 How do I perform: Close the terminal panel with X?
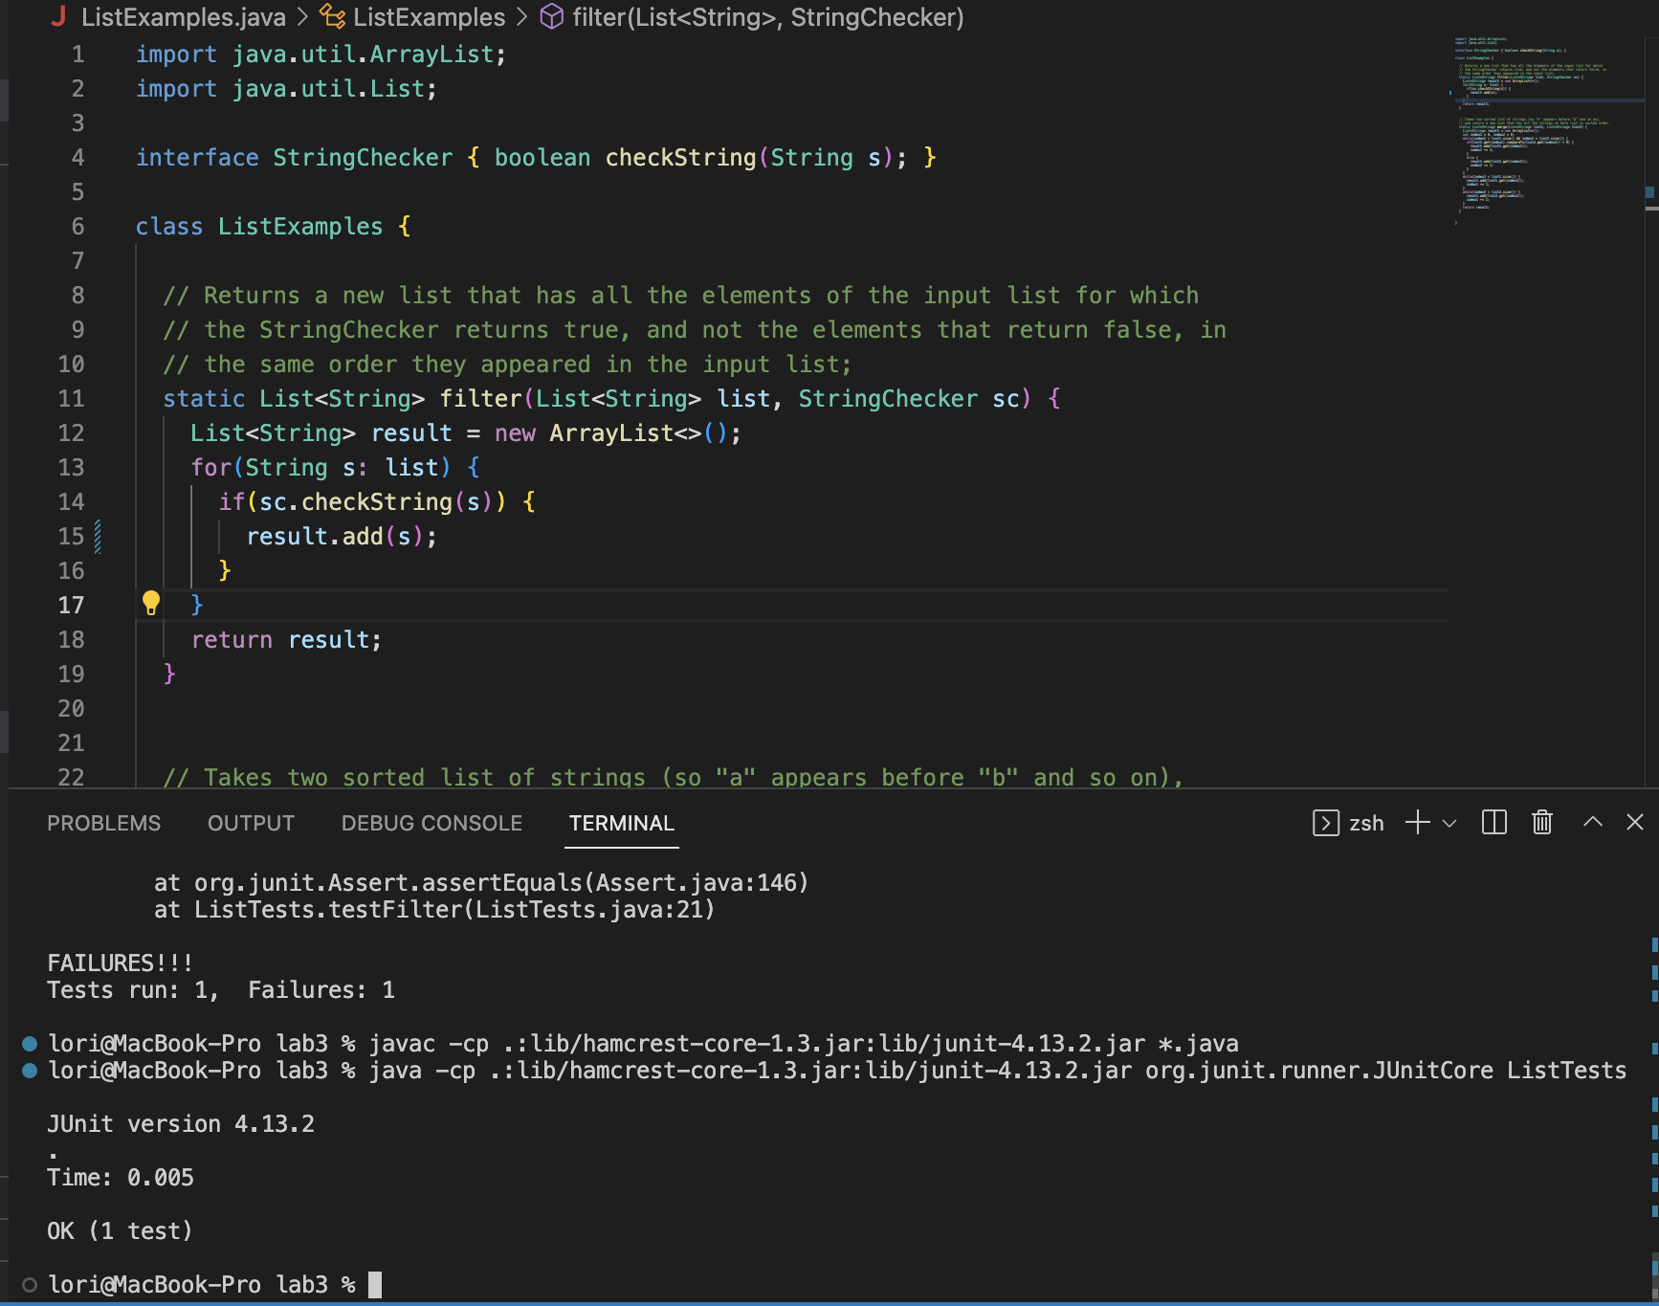click(x=1635, y=822)
